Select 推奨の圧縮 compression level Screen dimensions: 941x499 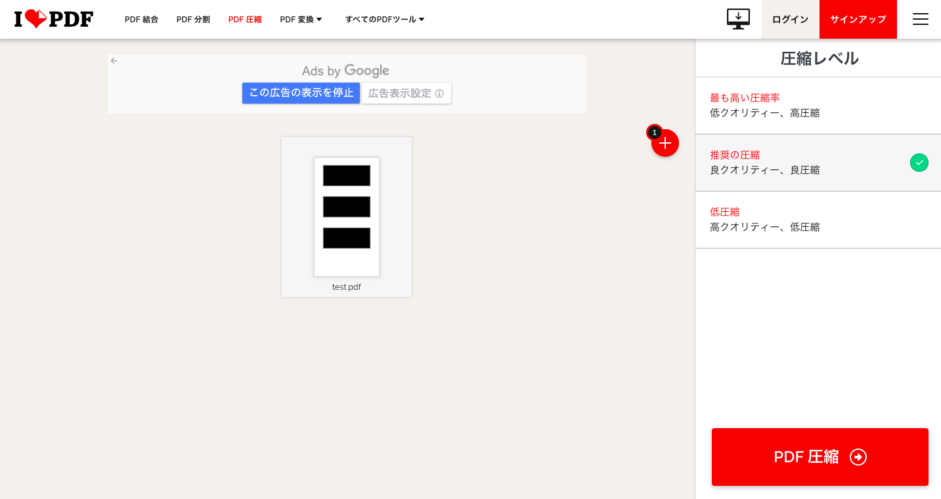click(x=818, y=163)
